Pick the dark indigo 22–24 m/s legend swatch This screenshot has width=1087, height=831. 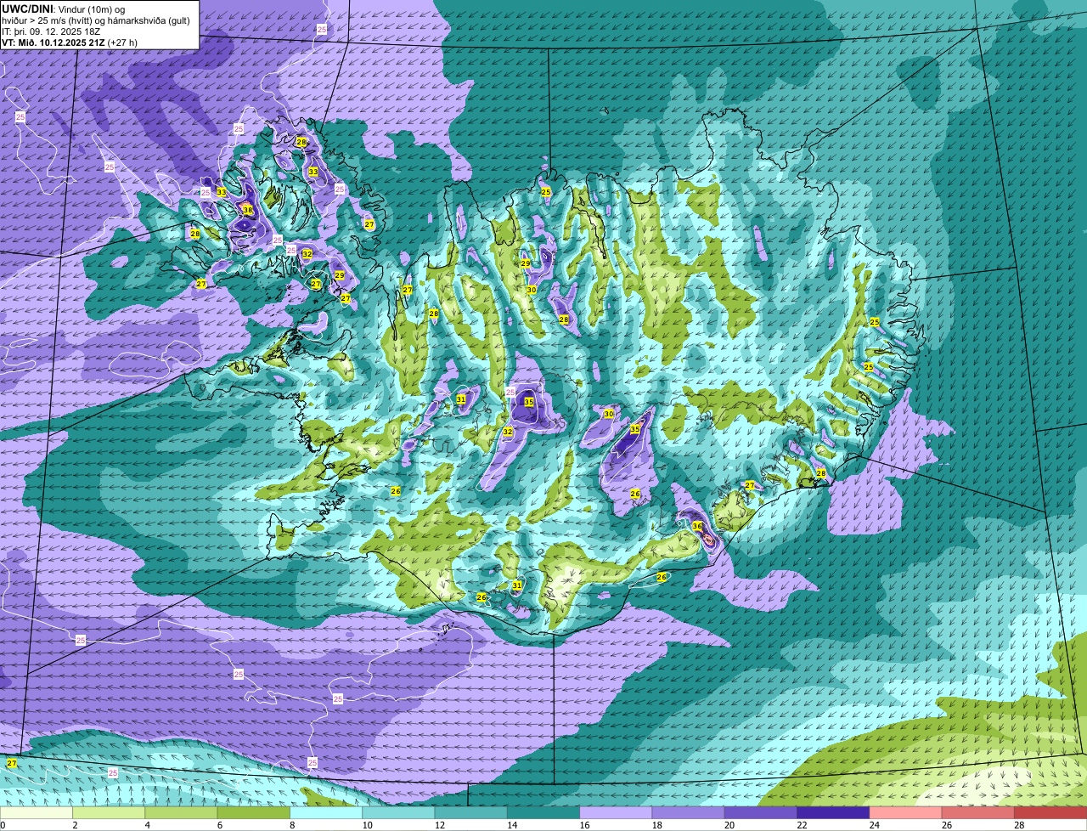tap(832, 812)
